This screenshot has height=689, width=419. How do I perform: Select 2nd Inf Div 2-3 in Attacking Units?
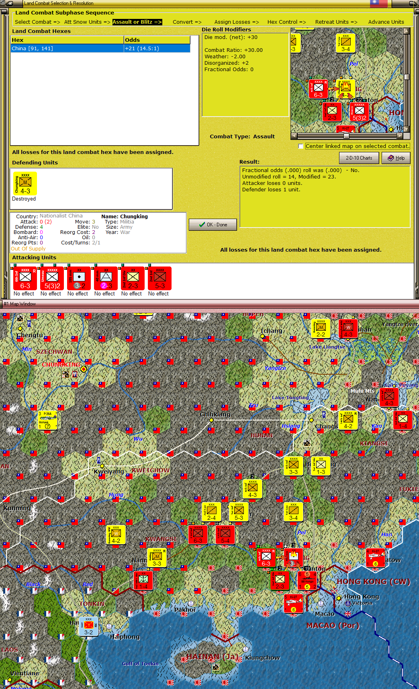pos(133,278)
